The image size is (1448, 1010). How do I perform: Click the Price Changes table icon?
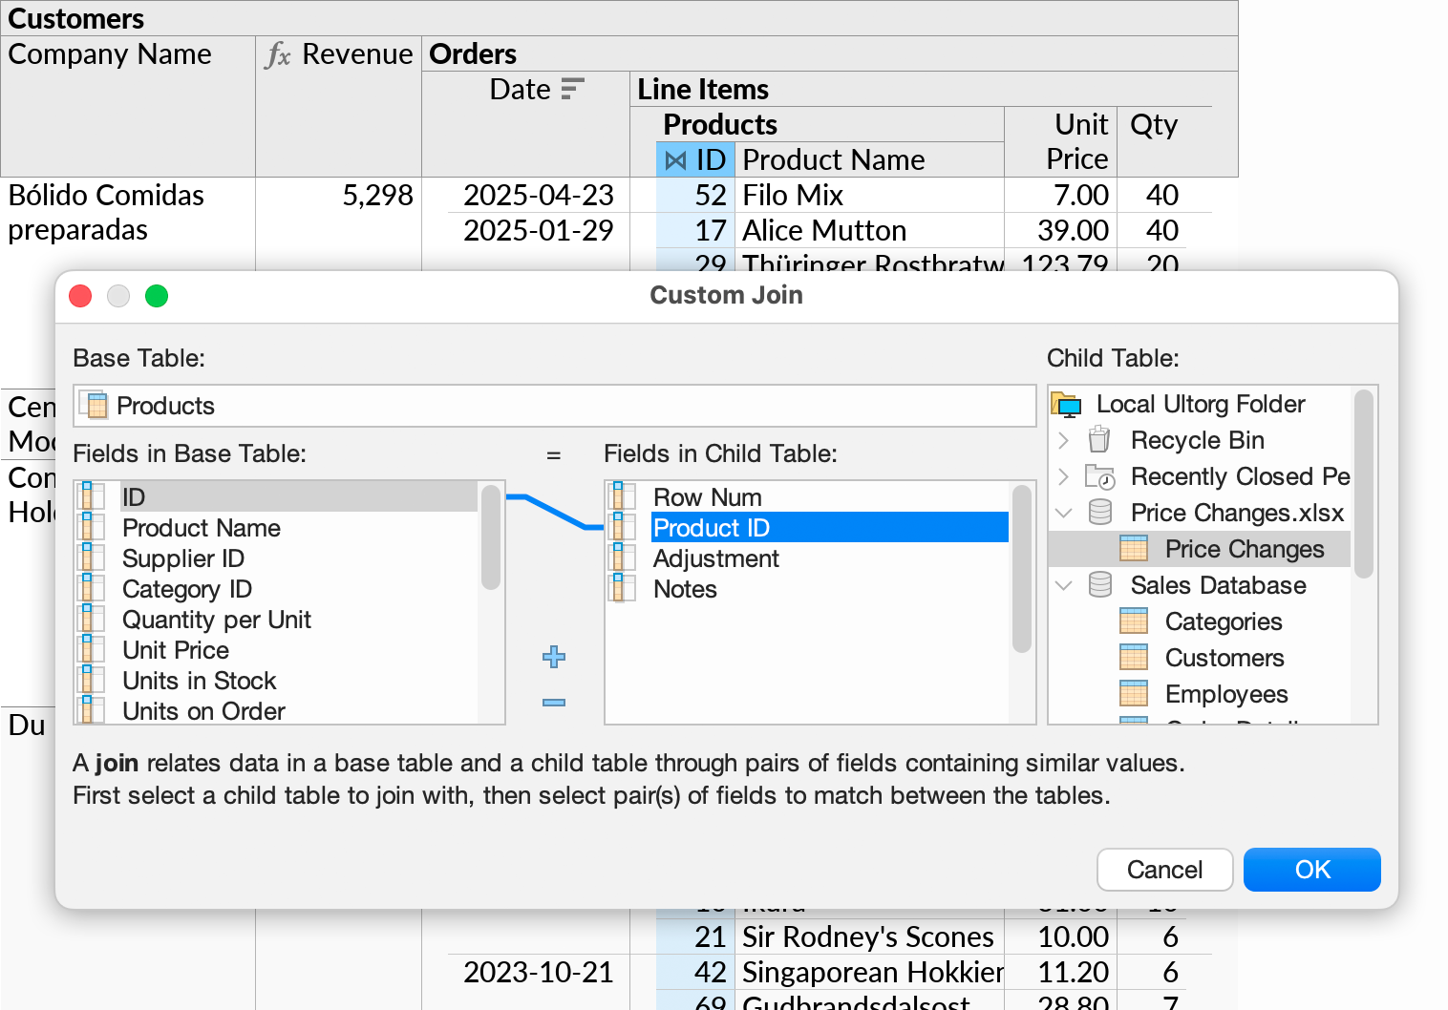click(1134, 548)
